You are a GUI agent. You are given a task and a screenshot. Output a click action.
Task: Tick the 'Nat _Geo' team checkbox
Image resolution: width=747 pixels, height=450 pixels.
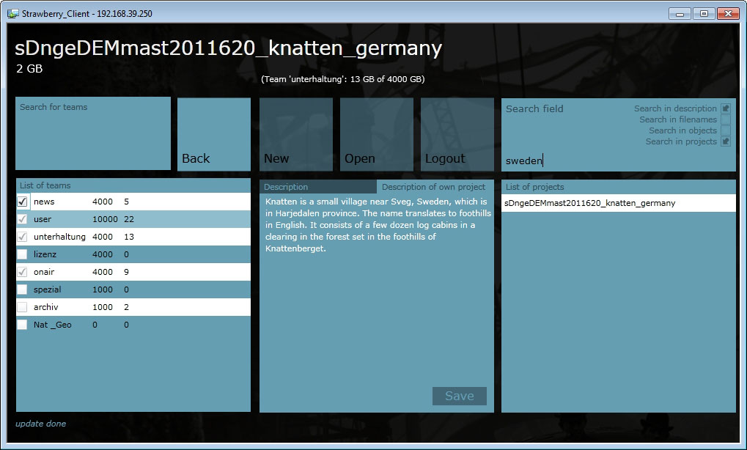point(23,325)
